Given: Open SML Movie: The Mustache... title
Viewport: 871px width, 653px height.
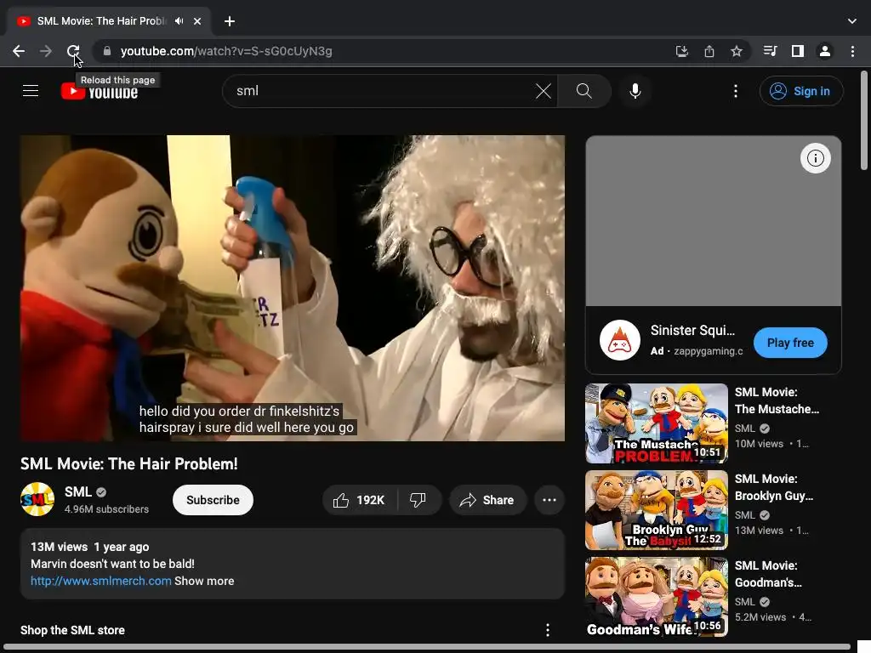Looking at the screenshot, I should coord(777,400).
